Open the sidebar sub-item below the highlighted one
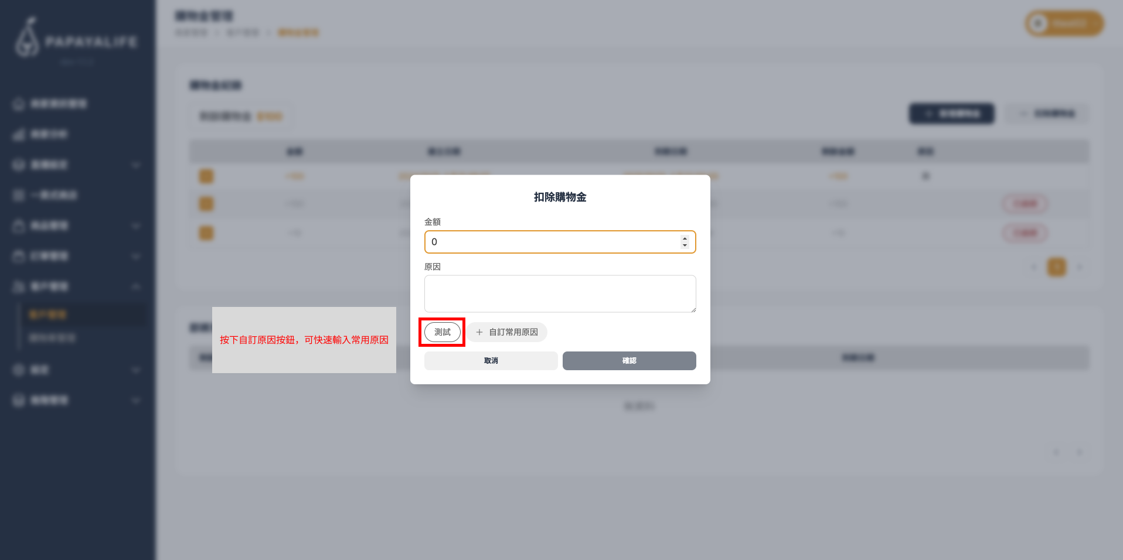 [x=52, y=339]
